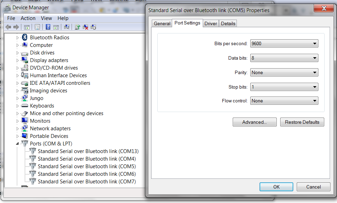
Task: Open the Bits per second dropdown
Action: [284, 43]
